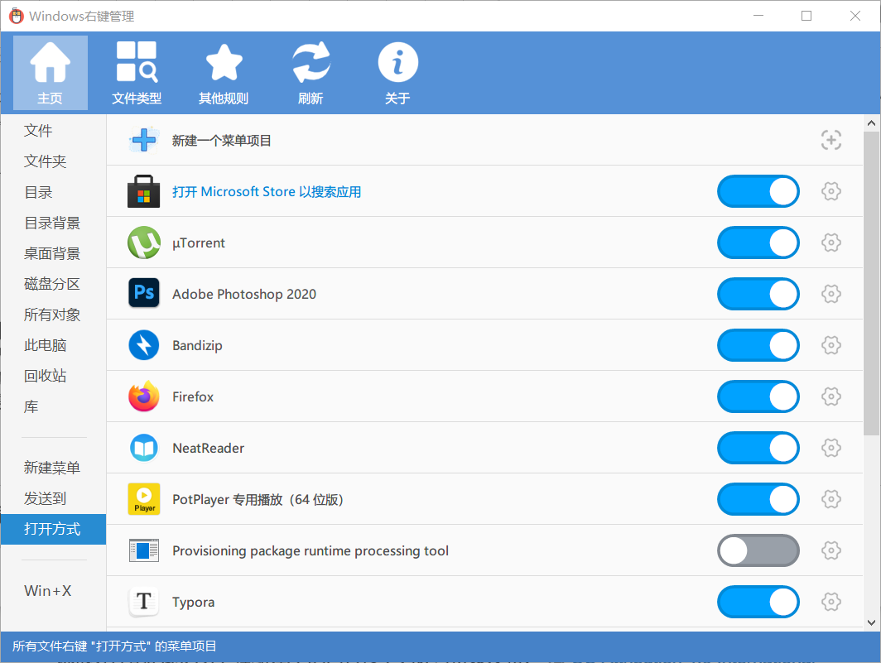Select 桌面背景 in the left sidebar
The height and width of the screenshot is (663, 881).
(x=52, y=254)
